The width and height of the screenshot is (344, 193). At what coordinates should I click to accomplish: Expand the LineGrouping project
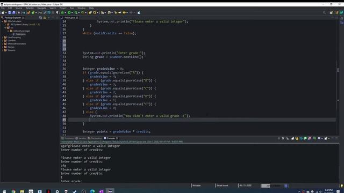(2, 38)
